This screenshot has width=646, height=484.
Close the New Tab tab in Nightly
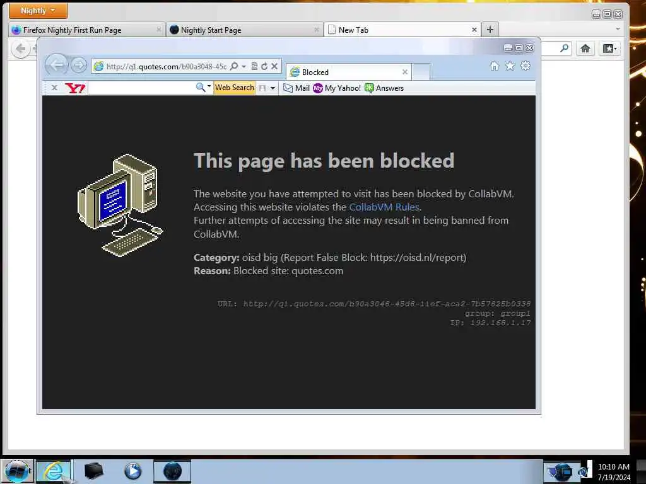(x=474, y=30)
